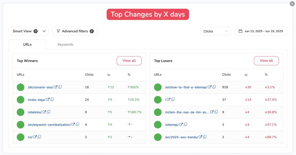Open the Clicks metric dropdown
The width and height of the screenshot is (296, 155).
215,31
